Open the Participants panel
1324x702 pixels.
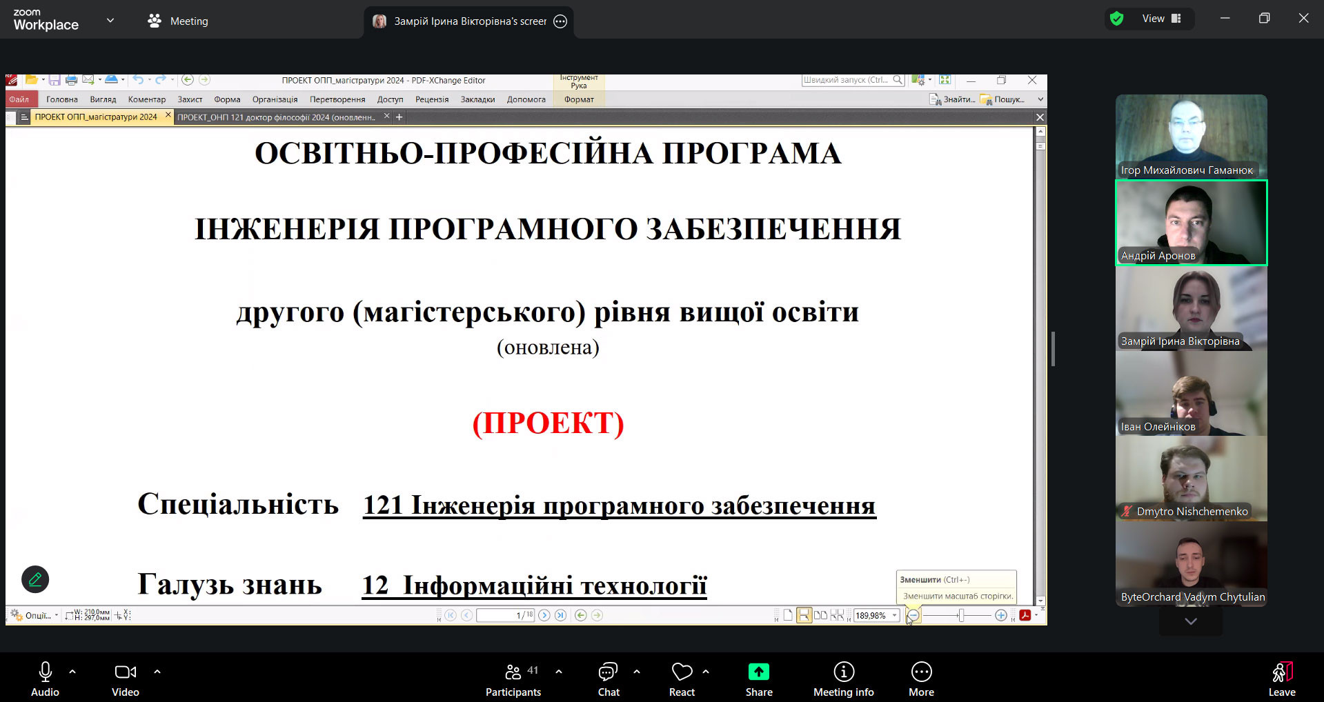click(x=513, y=679)
